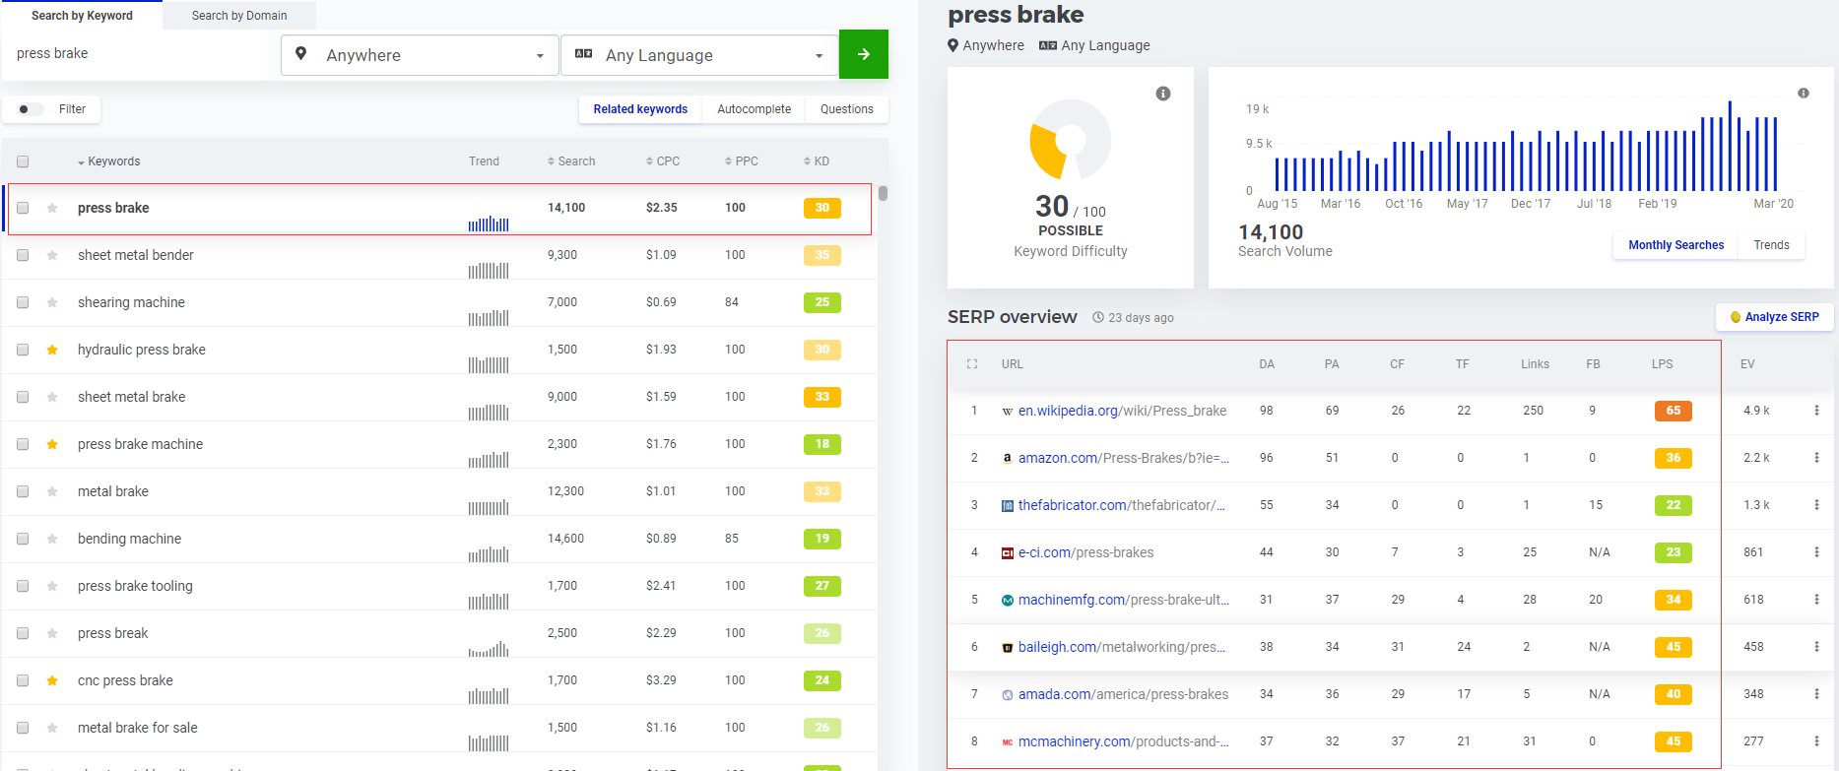Tick the select-all keywords checkbox
This screenshot has width=1839, height=771.
tap(23, 161)
